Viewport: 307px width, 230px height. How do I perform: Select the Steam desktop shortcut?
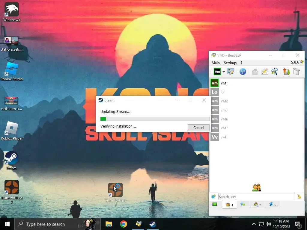(12, 161)
